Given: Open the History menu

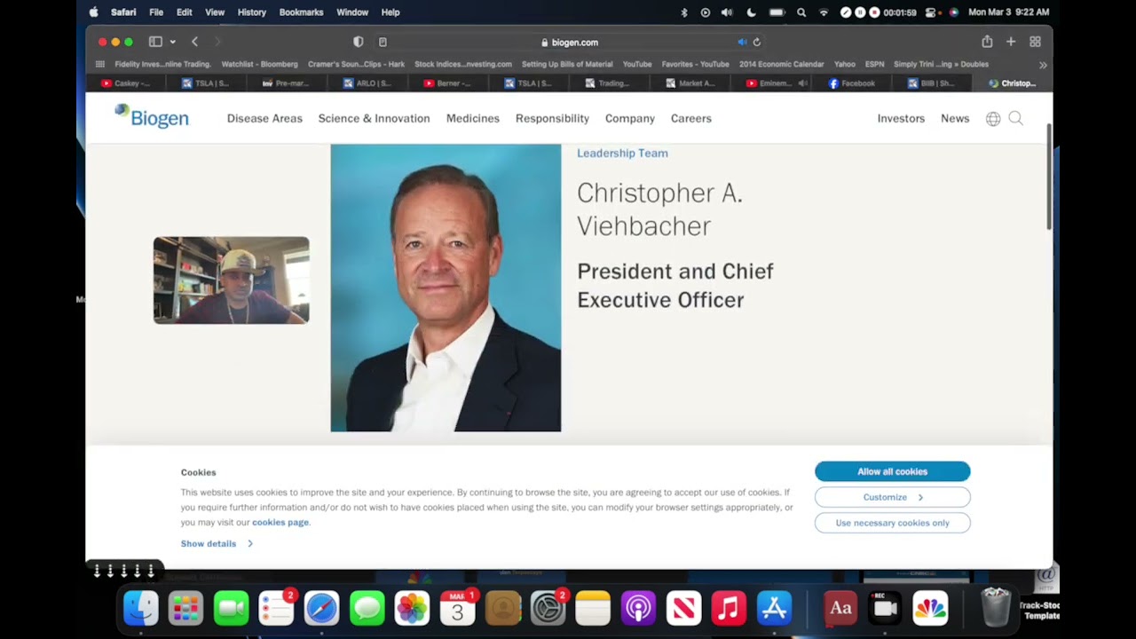Looking at the screenshot, I should pos(251,12).
